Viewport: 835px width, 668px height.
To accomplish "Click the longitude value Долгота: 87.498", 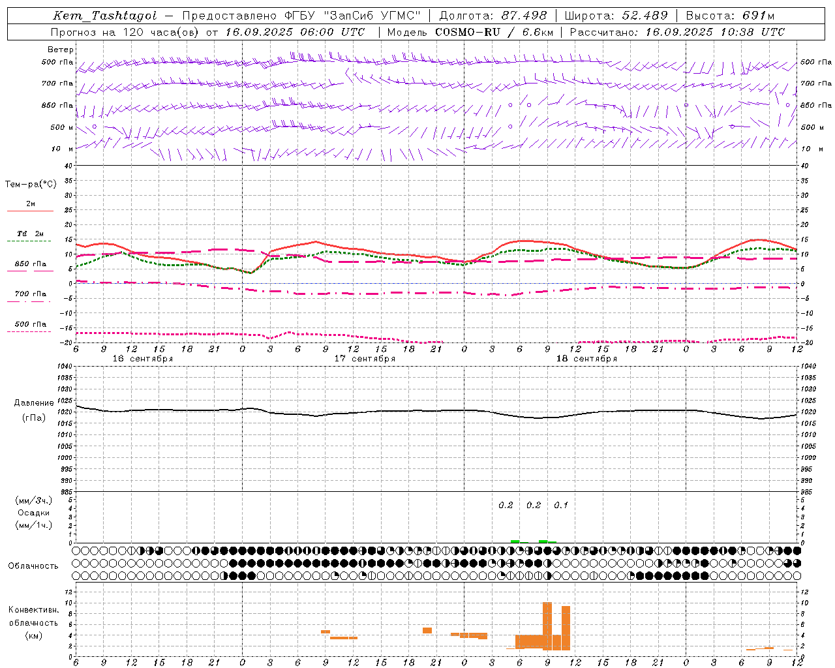I will tap(493, 16).
